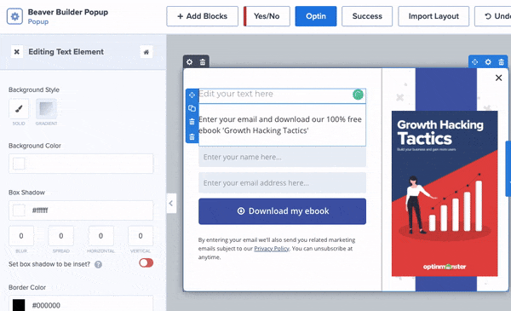Click upper trash icon on text block toolbar
The height and width of the screenshot is (311, 511).
pyautogui.click(x=192, y=122)
